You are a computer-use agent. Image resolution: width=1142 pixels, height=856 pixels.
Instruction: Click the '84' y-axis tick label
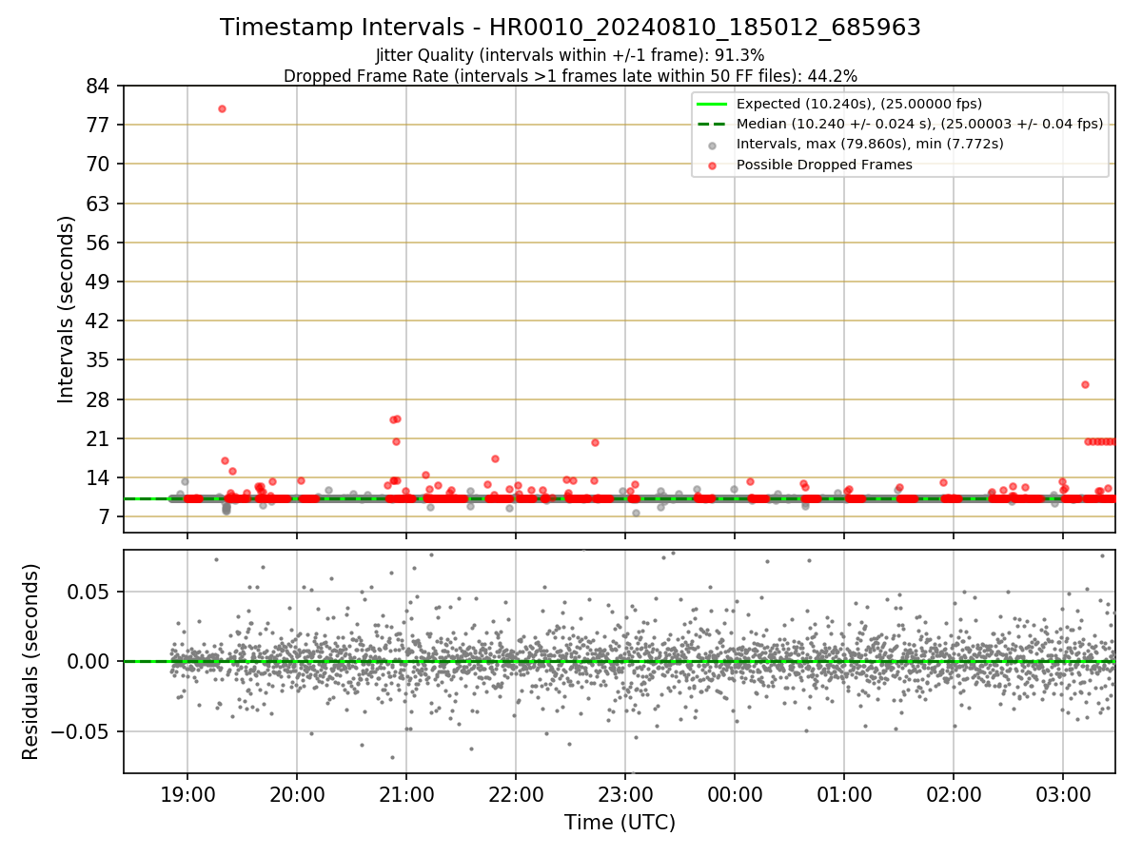[100, 86]
